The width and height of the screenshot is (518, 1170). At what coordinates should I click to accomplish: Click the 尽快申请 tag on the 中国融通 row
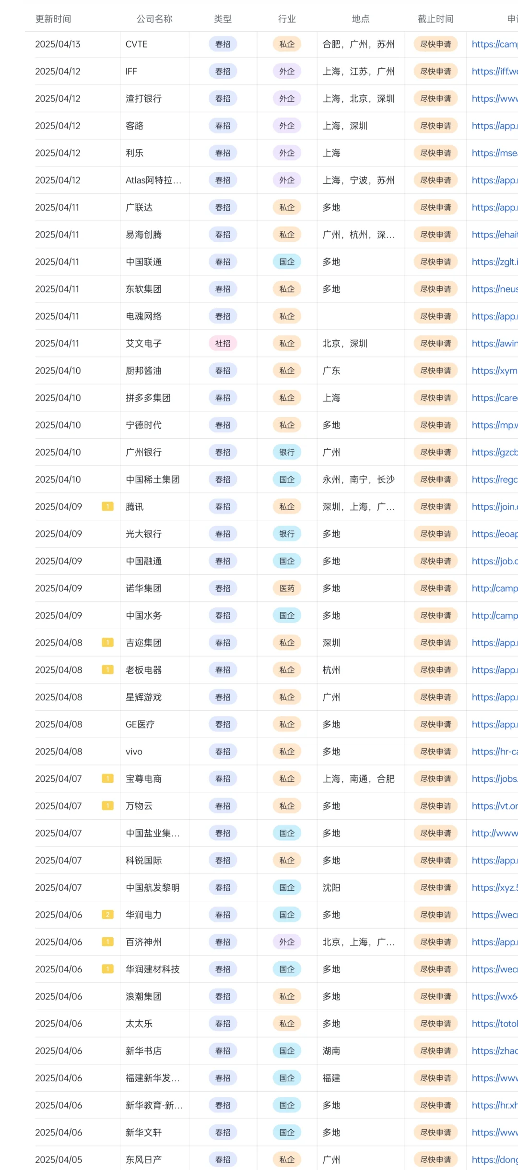[x=436, y=561]
